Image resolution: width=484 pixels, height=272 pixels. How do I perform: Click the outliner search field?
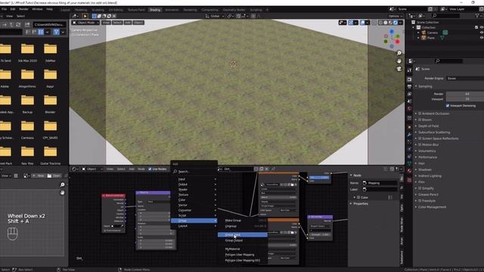(x=445, y=16)
